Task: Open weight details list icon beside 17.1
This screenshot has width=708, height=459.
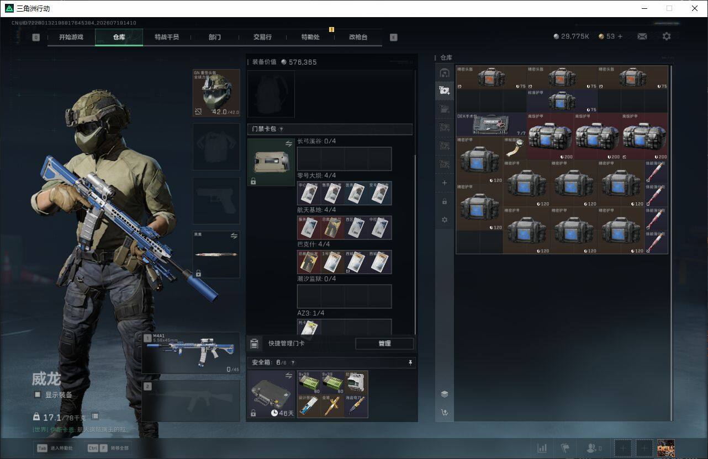Action: (x=95, y=416)
